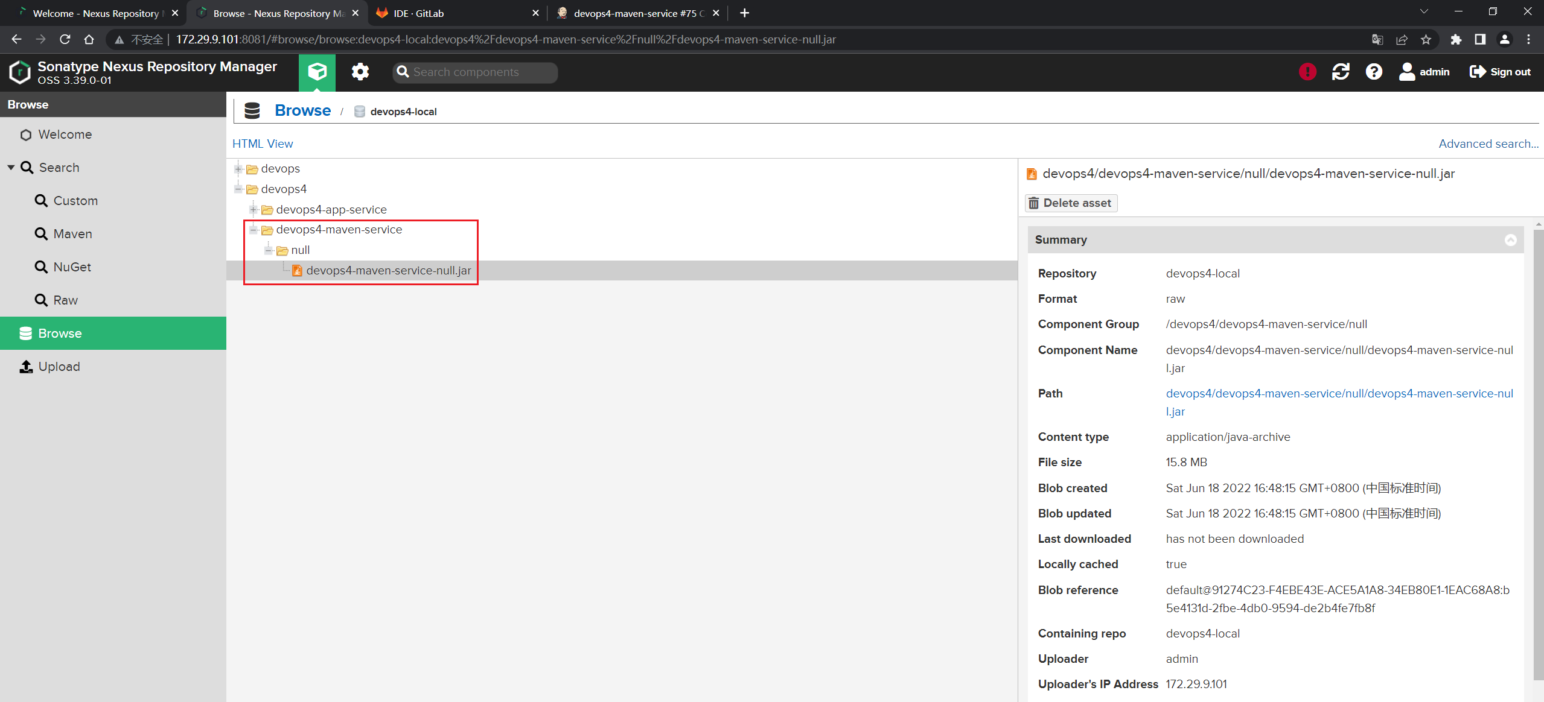This screenshot has height=702, width=1544.
Task: Go forward in browser history
Action: point(40,39)
